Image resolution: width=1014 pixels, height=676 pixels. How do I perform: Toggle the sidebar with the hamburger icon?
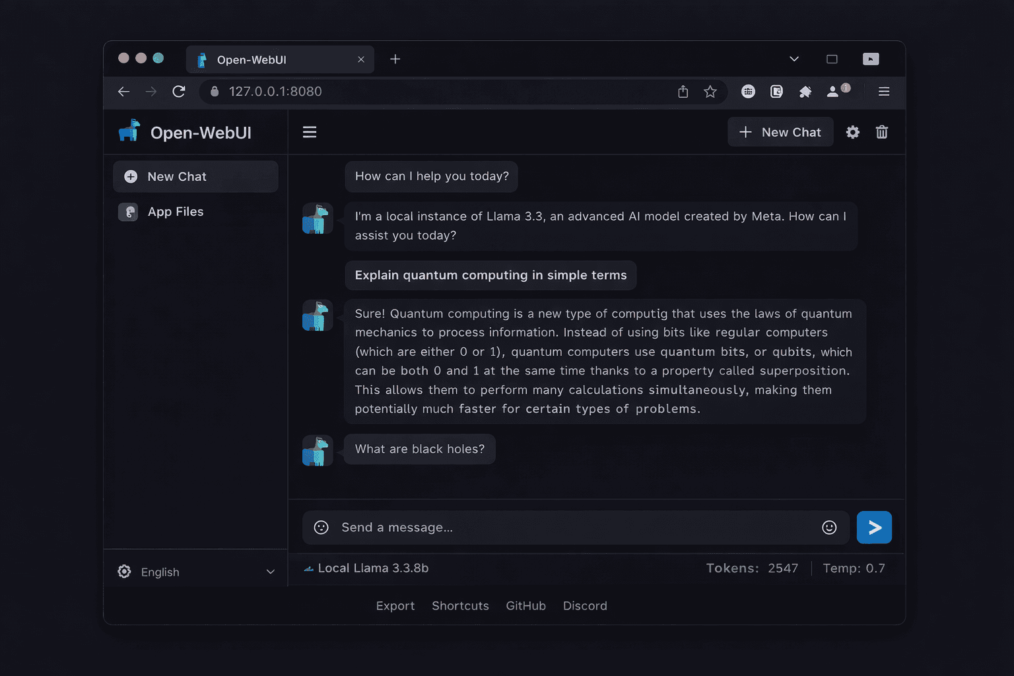click(x=310, y=132)
